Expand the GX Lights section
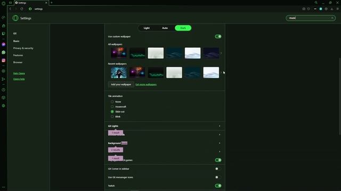 (165, 126)
